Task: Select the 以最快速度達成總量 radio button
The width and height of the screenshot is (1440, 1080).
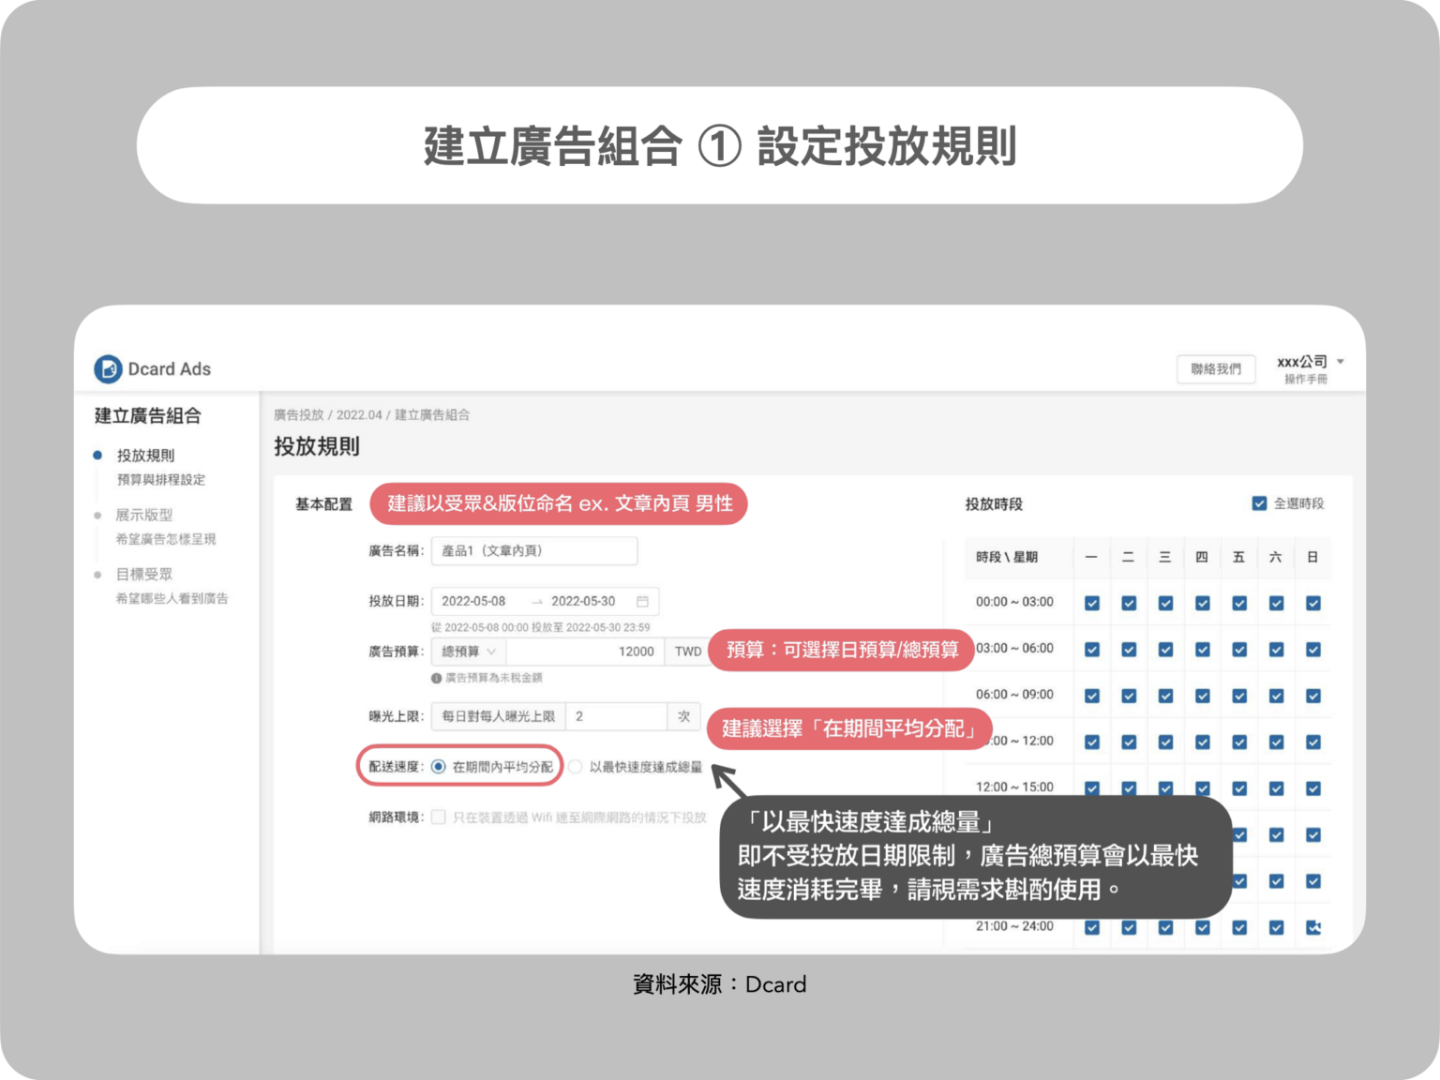Action: pyautogui.click(x=577, y=766)
